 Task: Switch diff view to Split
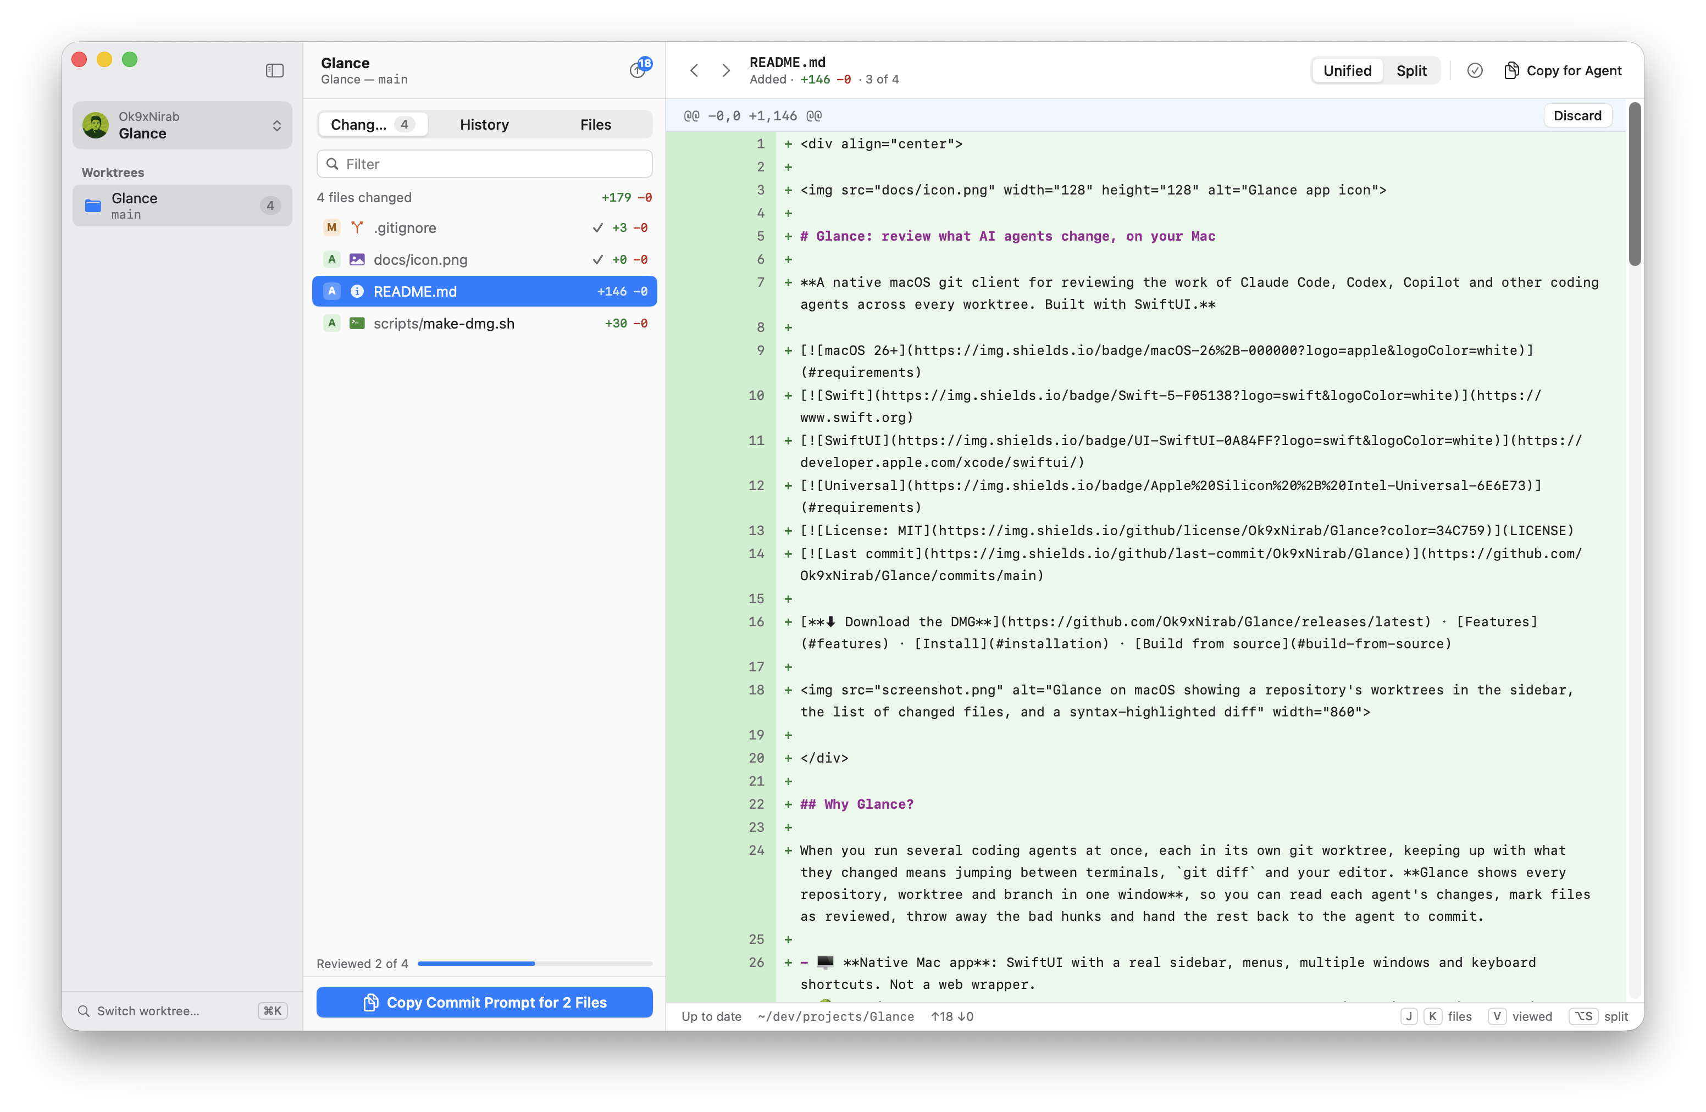tap(1411, 70)
